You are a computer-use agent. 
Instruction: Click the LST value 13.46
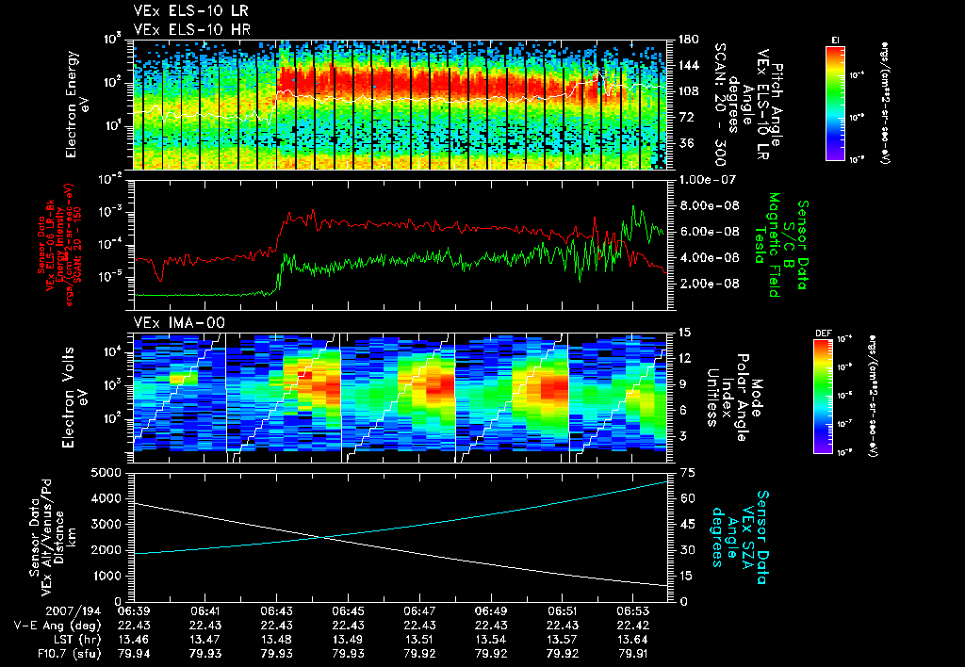point(134,640)
